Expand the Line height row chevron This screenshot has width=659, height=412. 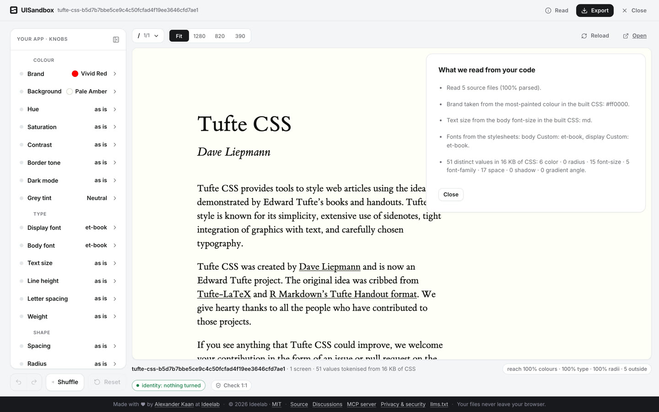[115, 281]
